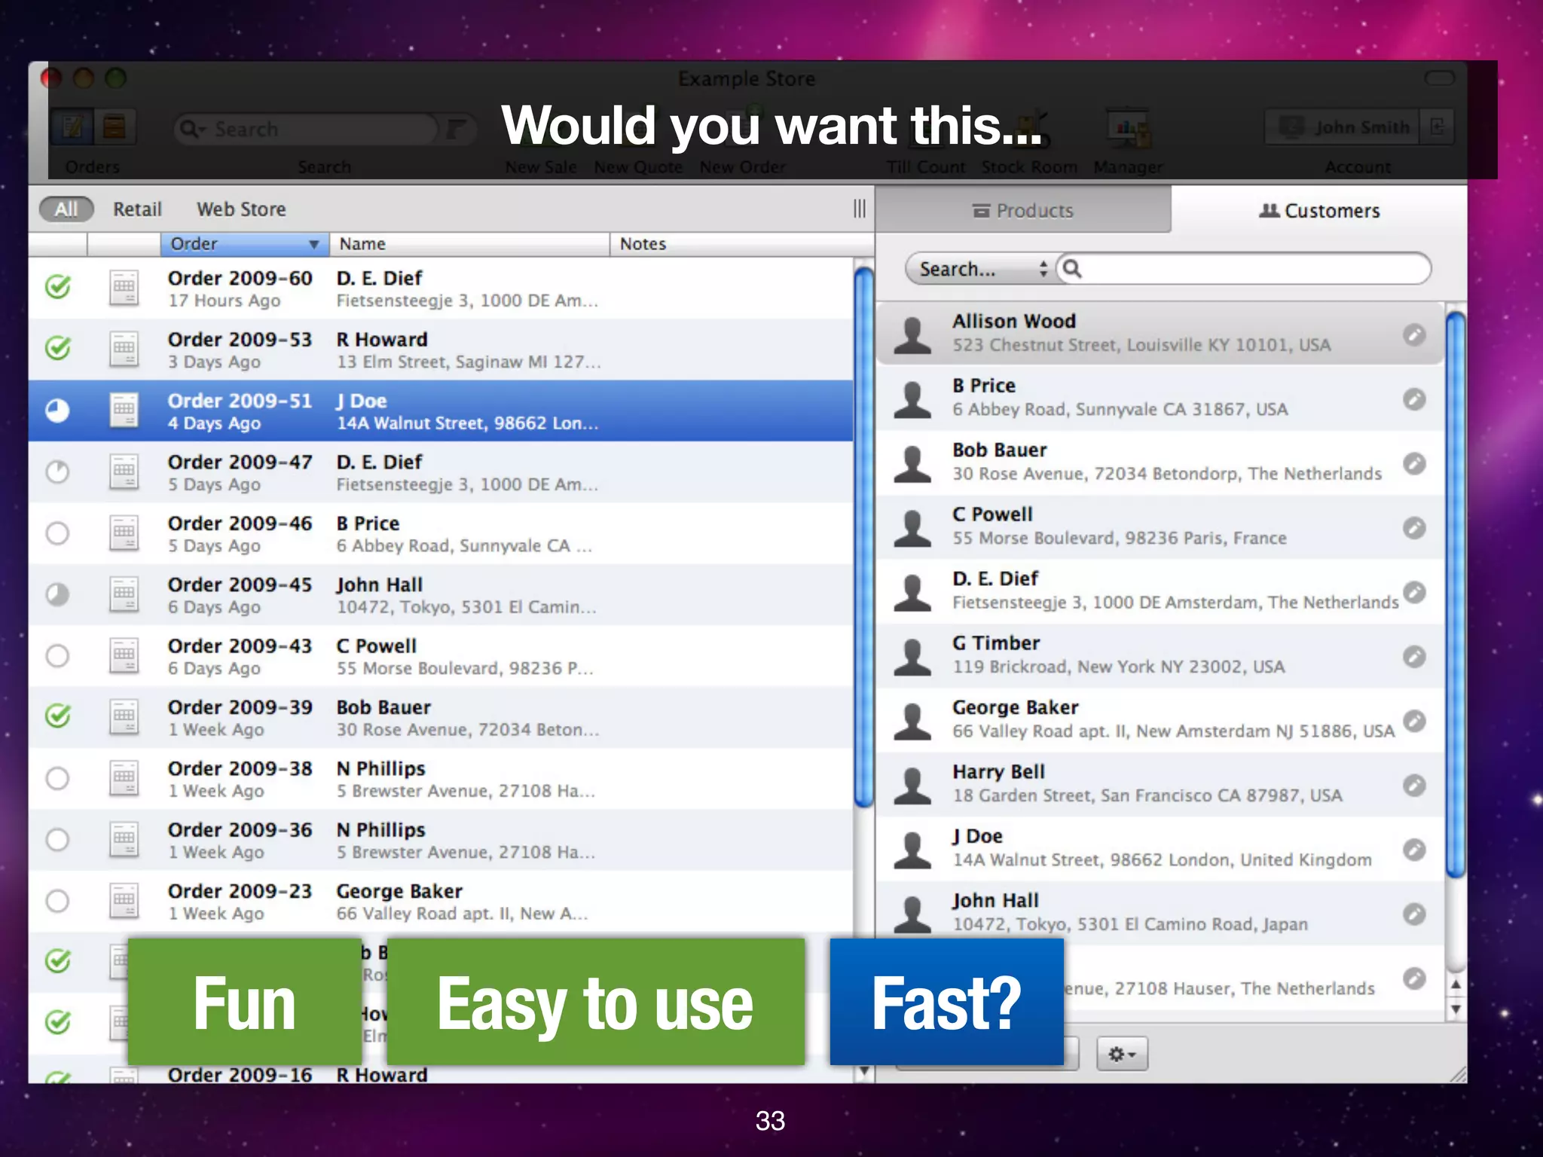Image resolution: width=1543 pixels, height=1157 pixels.
Task: Click down arrow of customers scrollbar
Action: click(x=1456, y=1009)
